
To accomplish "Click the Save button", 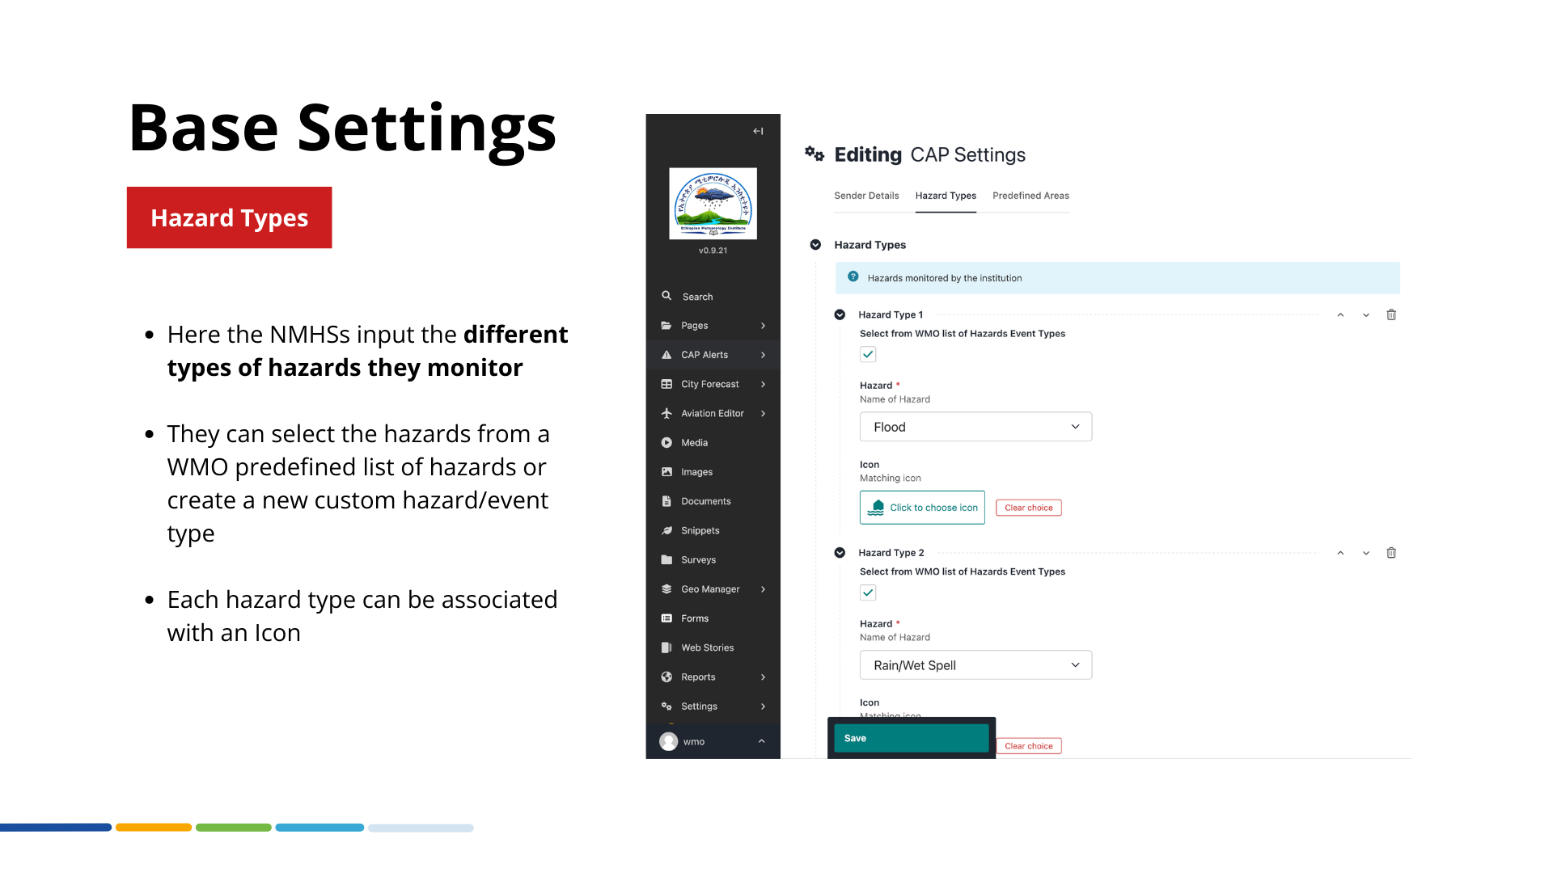I will point(912,738).
